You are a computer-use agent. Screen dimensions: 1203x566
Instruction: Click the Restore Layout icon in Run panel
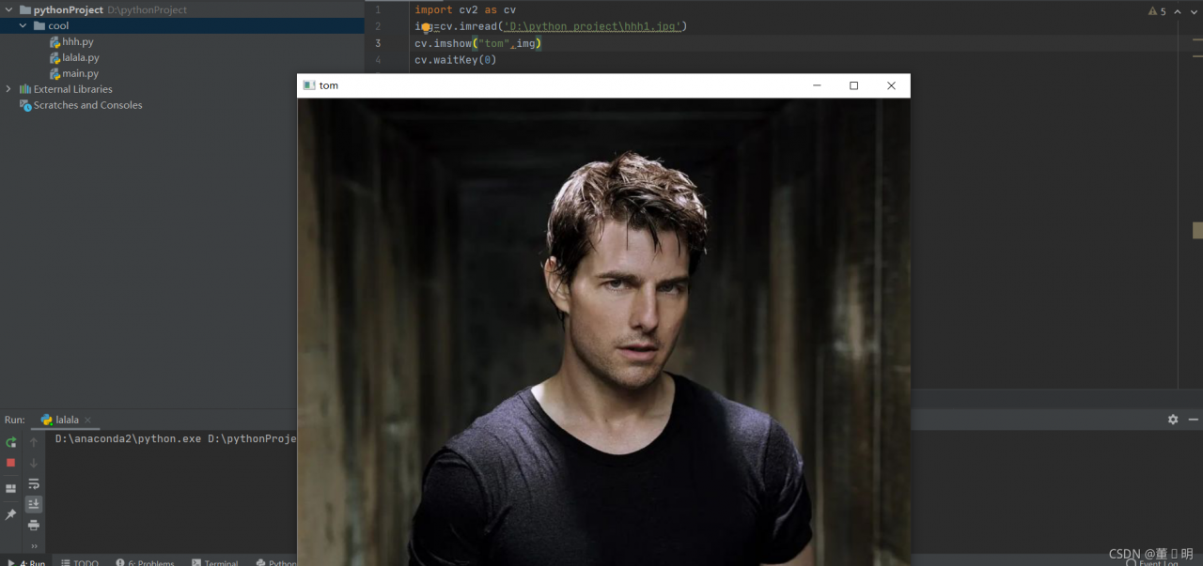[x=11, y=489]
